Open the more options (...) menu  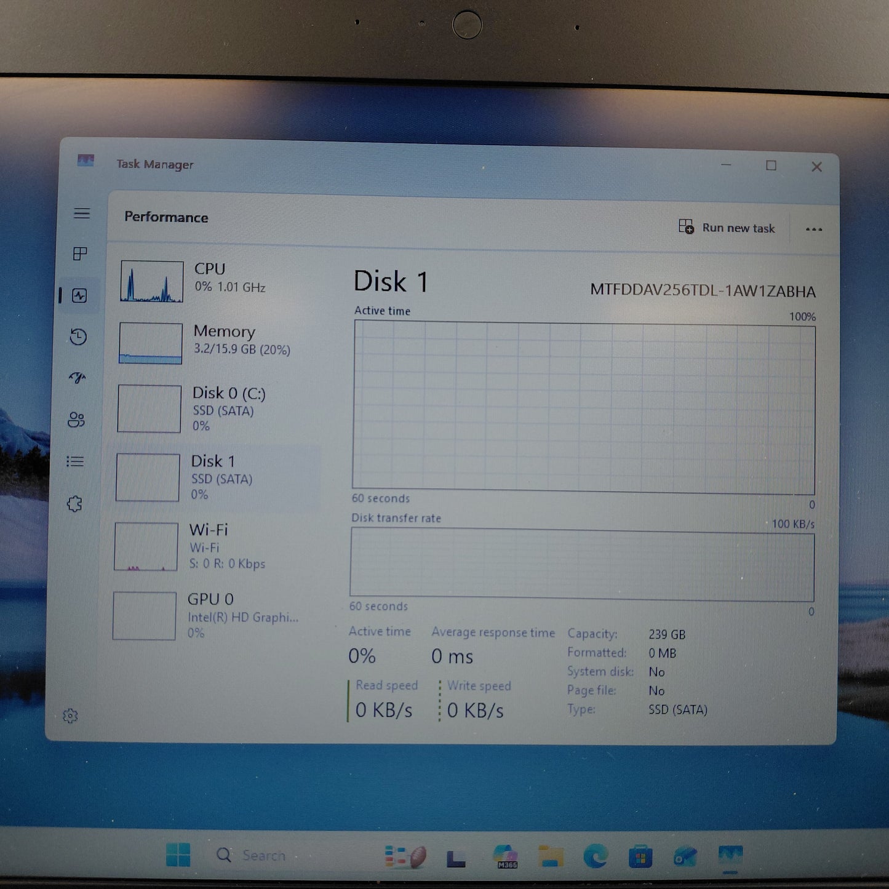(x=815, y=229)
